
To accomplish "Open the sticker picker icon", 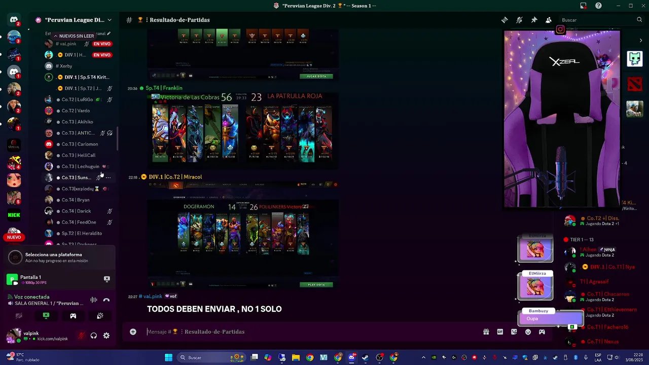I will [x=514, y=332].
